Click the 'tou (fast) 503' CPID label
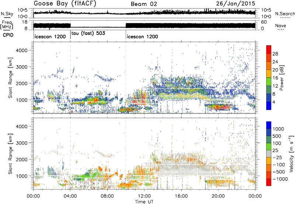 [88, 33]
